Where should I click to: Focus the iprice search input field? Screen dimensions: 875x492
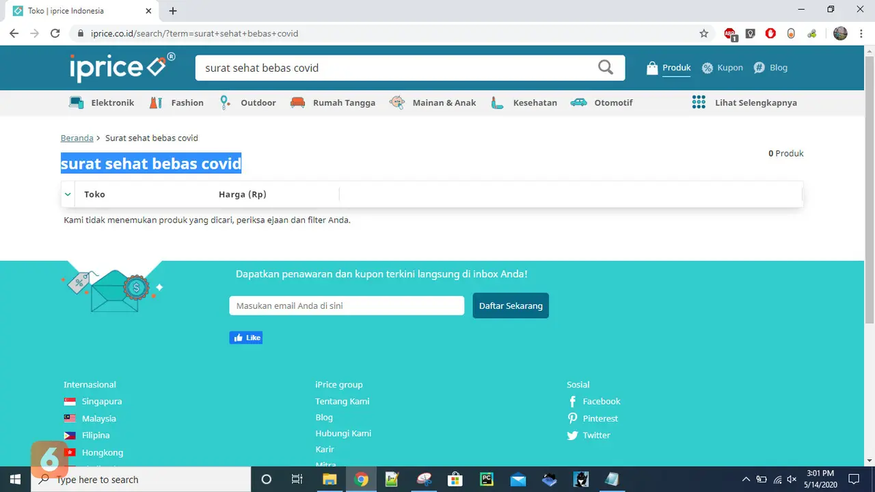[396, 68]
